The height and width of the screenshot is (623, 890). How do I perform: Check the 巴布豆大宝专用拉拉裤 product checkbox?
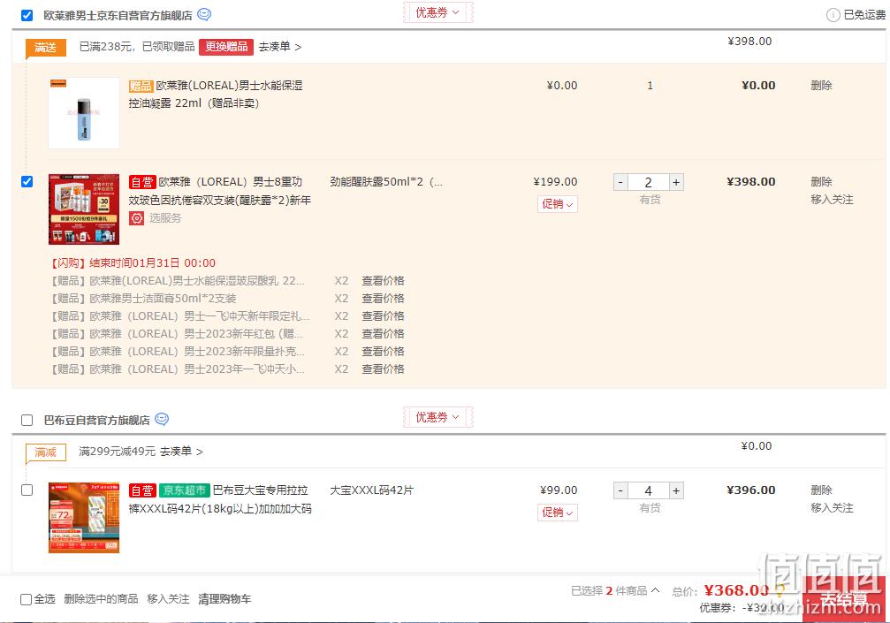(27, 490)
